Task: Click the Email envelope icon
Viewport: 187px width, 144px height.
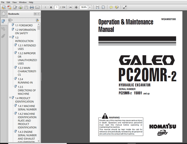Action: click(x=37, y=7)
